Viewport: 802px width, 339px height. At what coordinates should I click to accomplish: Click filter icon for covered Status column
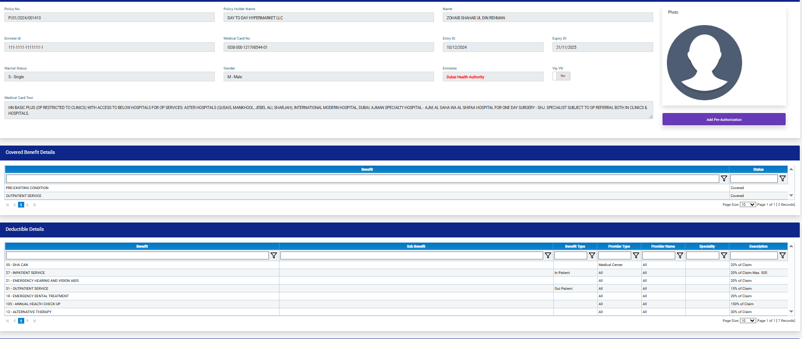pos(783,179)
